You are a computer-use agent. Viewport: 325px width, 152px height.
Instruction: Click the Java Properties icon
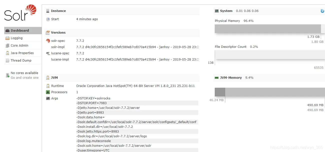(7, 53)
